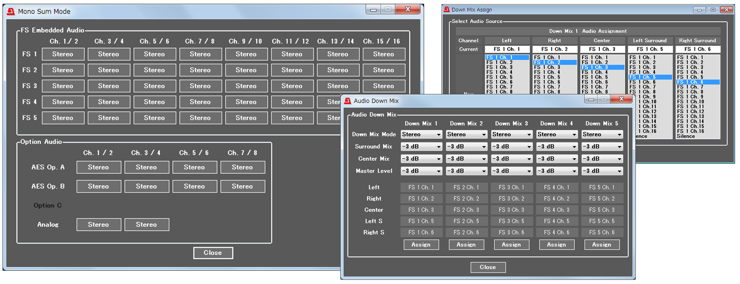Switch Analog Ch. 3/4 Stereo button

[146, 225]
